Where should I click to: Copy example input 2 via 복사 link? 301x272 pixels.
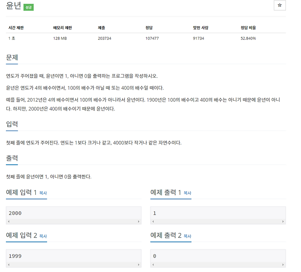tap(43, 236)
